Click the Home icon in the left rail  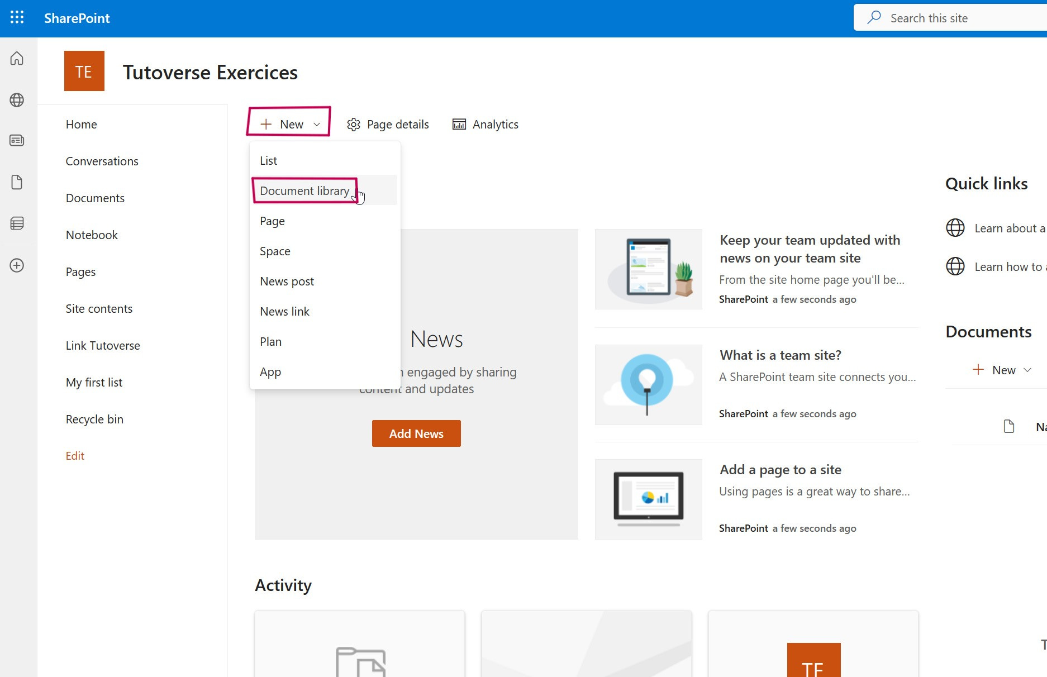[17, 58]
